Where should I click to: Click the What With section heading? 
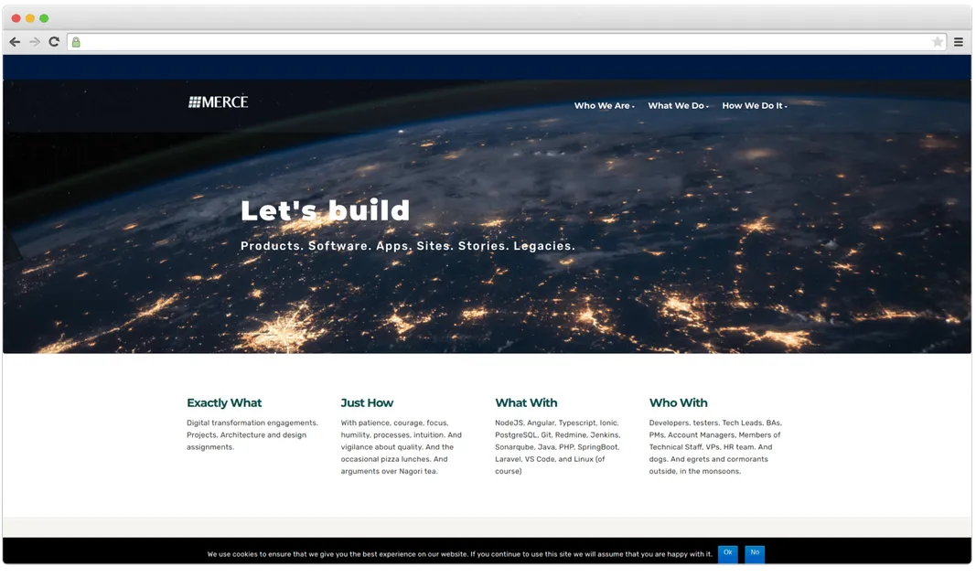click(x=526, y=402)
